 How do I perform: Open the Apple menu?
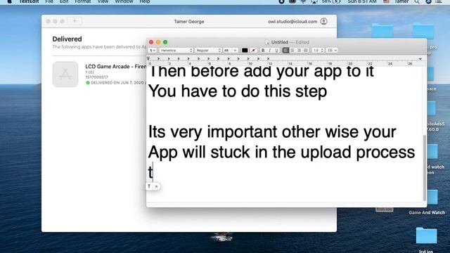pos(9,1)
